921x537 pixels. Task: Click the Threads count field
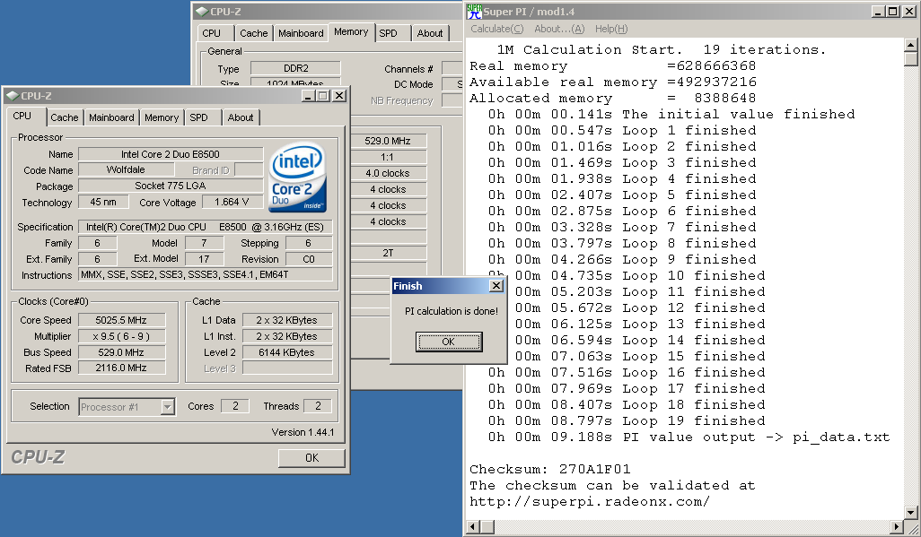pos(318,406)
